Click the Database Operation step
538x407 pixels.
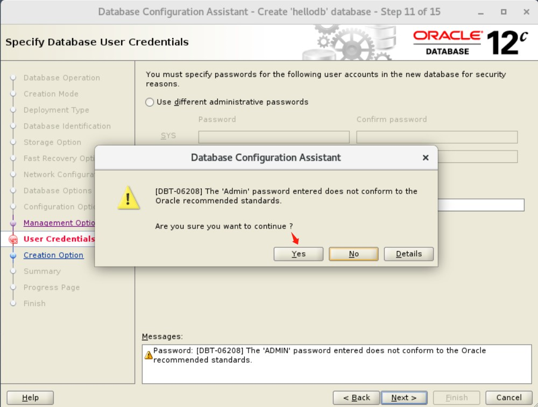(x=62, y=78)
